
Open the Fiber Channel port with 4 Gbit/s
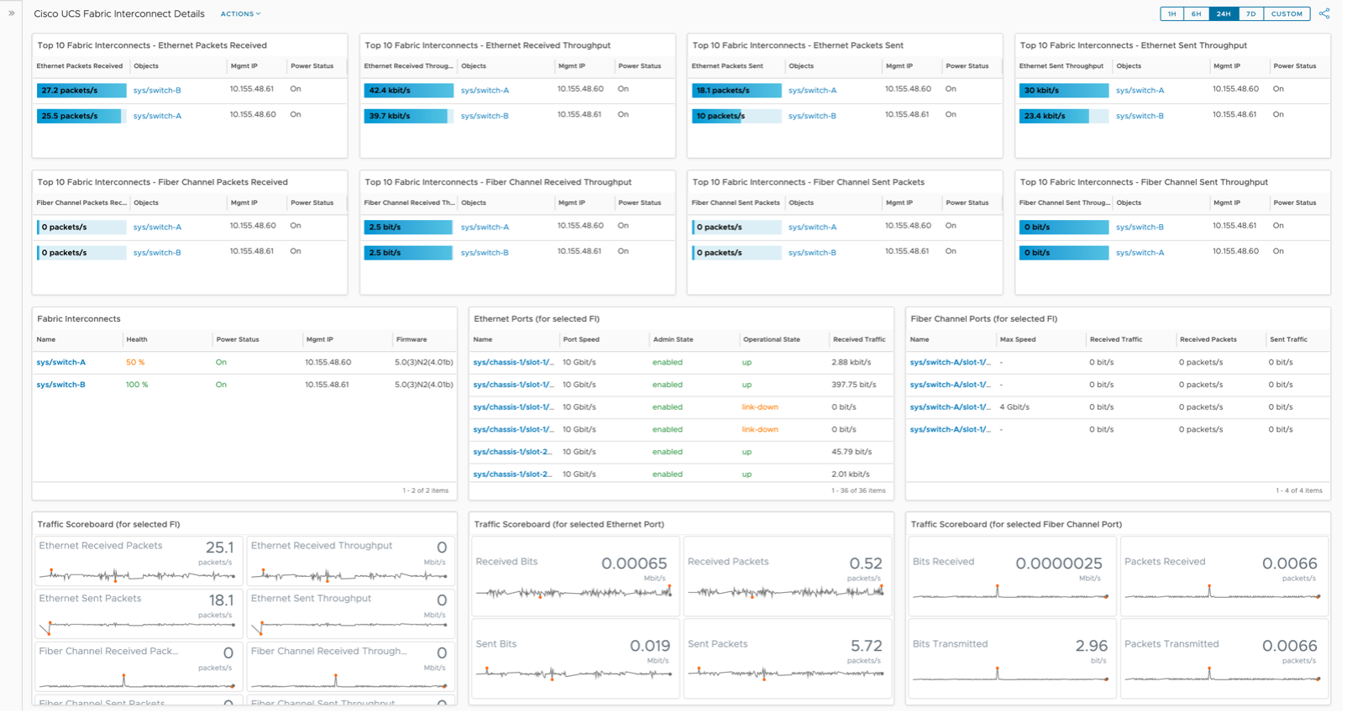(951, 407)
